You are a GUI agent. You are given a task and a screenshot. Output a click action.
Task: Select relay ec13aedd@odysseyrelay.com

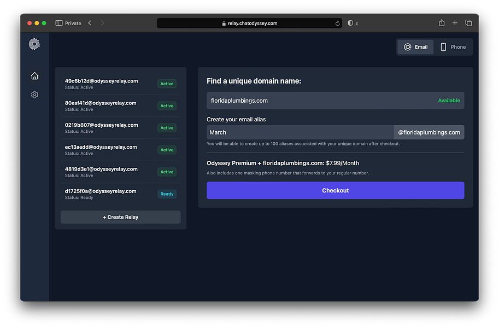click(121, 150)
